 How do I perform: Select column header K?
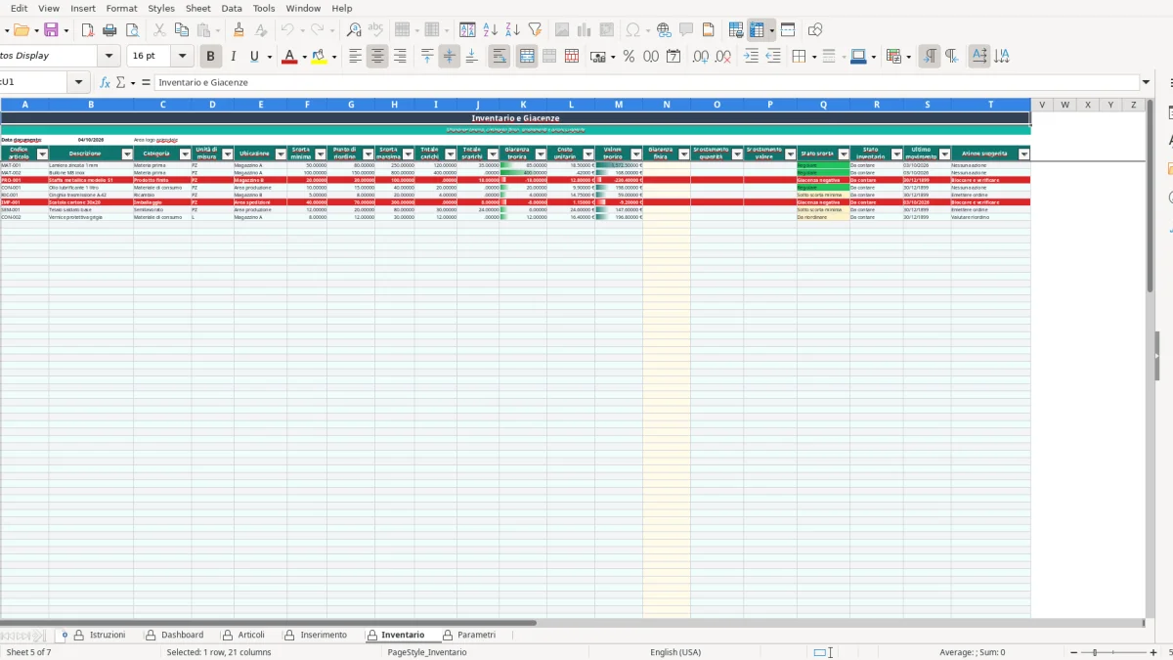523,105
